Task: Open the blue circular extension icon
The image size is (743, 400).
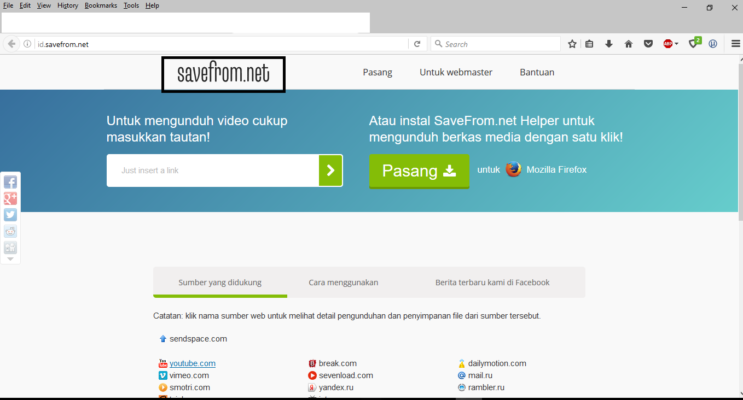Action: (x=713, y=44)
